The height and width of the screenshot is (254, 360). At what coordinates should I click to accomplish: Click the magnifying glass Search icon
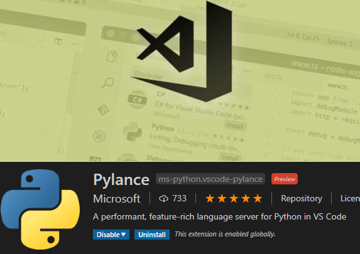click(107, 83)
